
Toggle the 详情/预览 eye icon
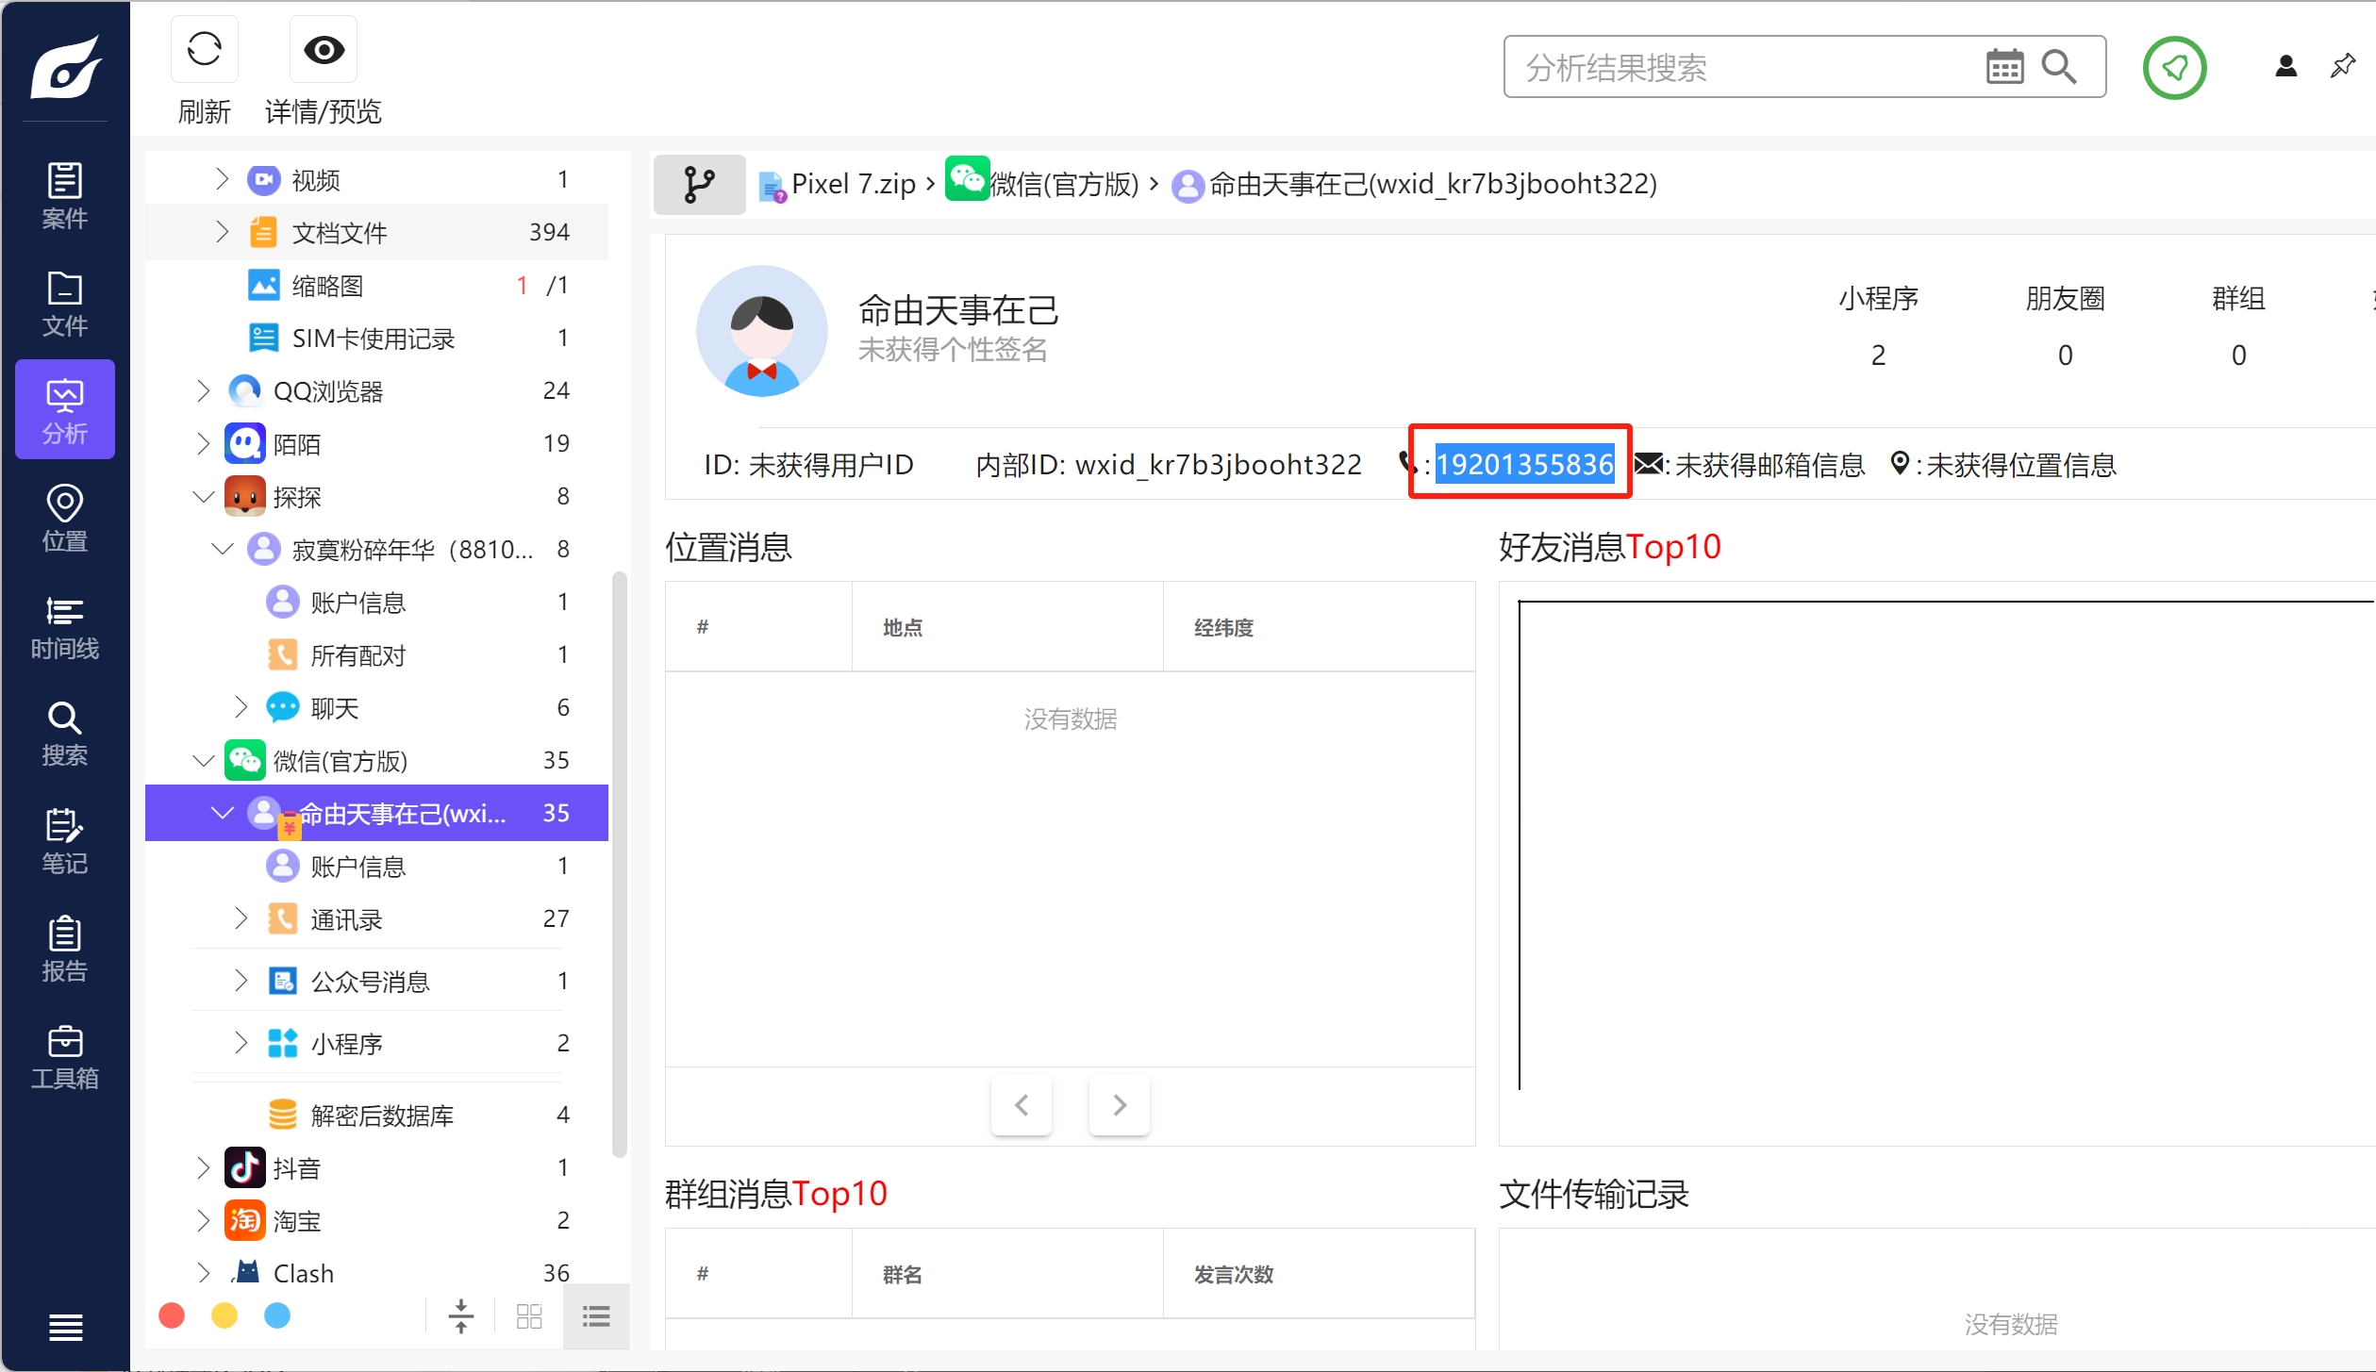click(324, 49)
